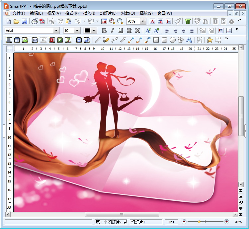Click the black font color swatch
The height and width of the screenshot is (229, 249).
tap(87, 31)
